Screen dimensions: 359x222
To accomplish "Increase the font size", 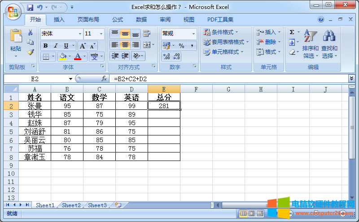I will 83,46.
